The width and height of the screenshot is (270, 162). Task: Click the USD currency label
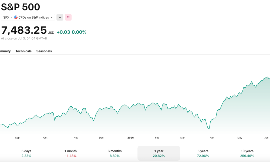coord(51,33)
